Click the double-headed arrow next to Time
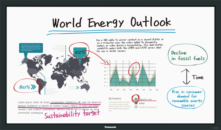 [x=186, y=77]
